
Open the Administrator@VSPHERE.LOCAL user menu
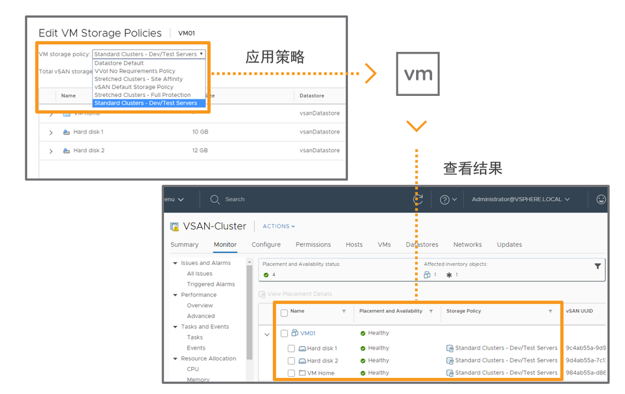pos(521,199)
